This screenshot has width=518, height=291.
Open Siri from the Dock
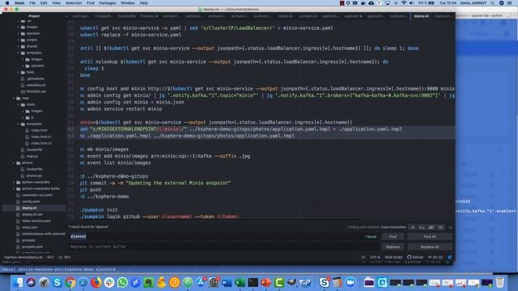click(x=31, y=282)
